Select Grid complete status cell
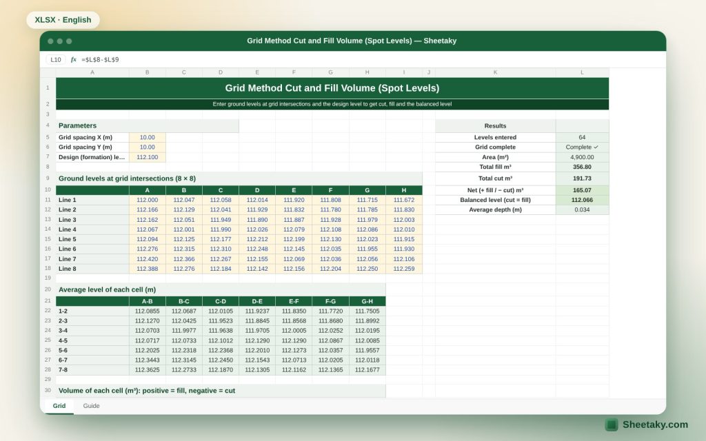Screen dimensions: 706x441 [x=582, y=147]
